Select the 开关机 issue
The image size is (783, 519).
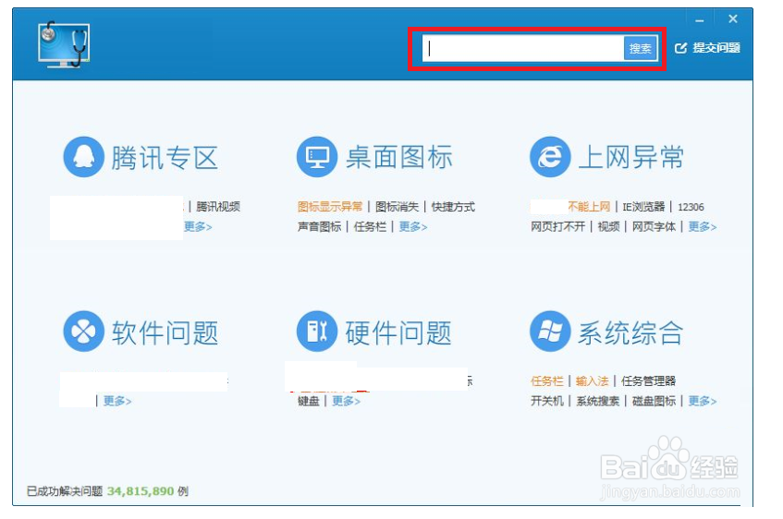point(546,401)
